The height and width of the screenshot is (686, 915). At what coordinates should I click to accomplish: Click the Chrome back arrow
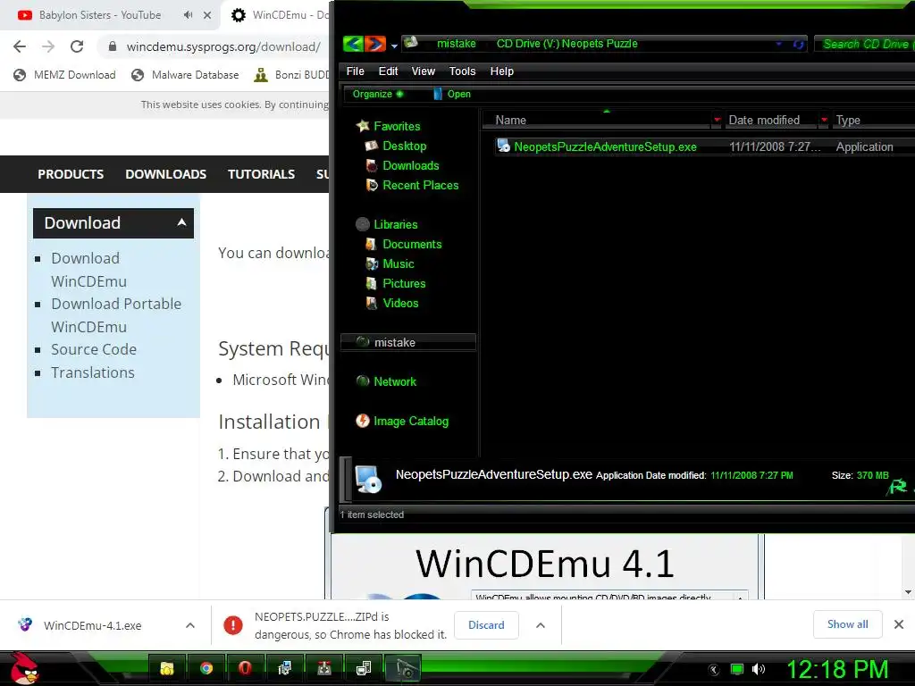point(20,46)
